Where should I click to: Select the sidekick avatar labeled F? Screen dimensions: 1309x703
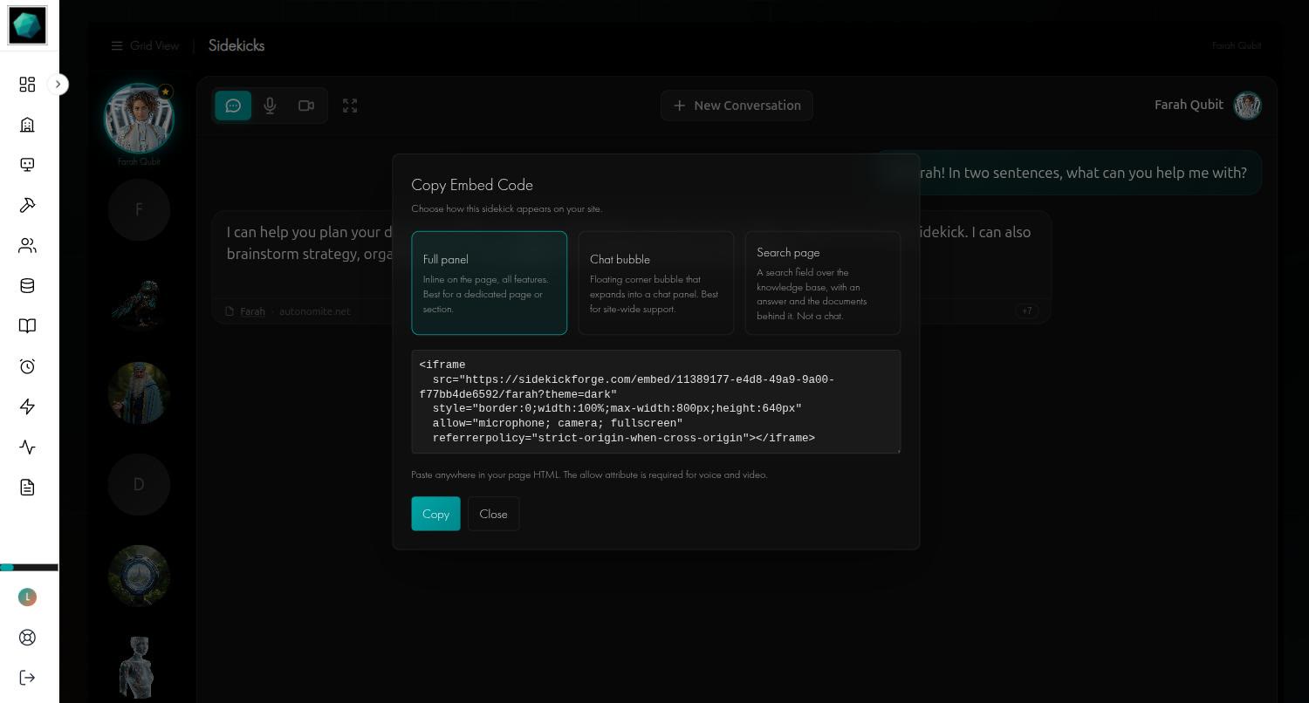pyautogui.click(x=139, y=210)
